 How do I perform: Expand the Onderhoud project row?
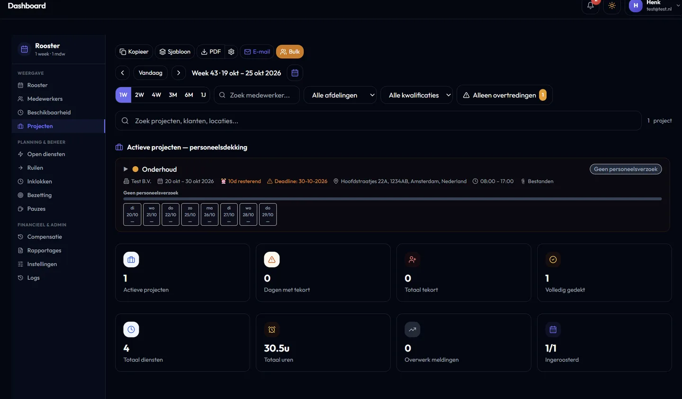[x=126, y=169]
